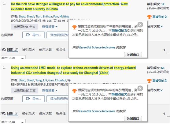Open the Essential Science Indicators link in the lower popup
The image size is (170, 124).
[x=97, y=111]
